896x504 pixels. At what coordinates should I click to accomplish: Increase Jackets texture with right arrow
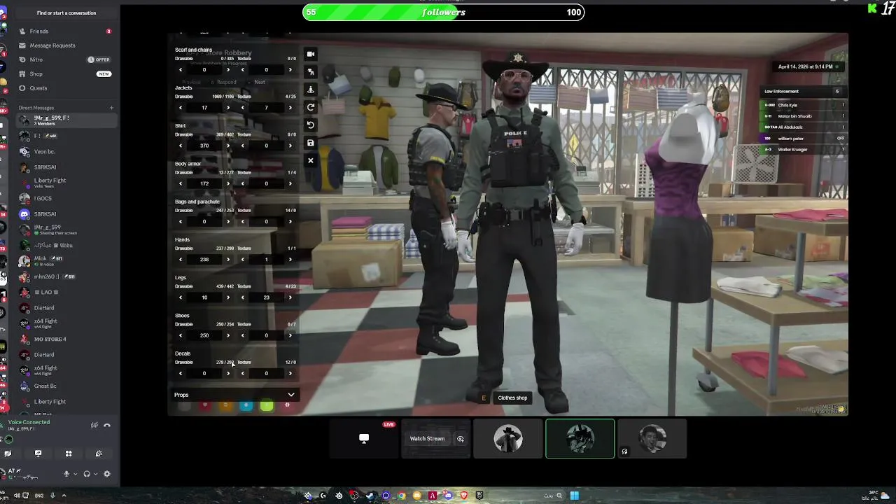pos(290,108)
